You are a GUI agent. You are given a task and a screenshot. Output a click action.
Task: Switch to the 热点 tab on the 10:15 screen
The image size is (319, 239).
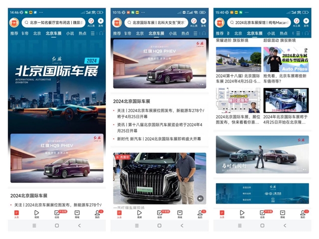185,33
